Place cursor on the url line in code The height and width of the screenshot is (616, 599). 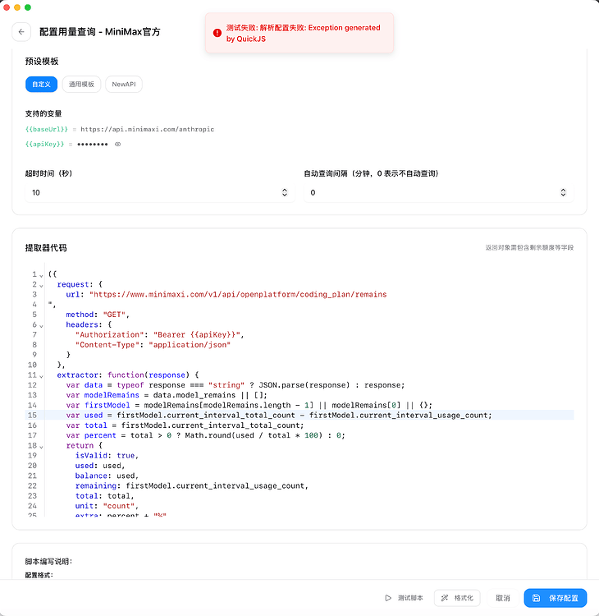[226, 294]
